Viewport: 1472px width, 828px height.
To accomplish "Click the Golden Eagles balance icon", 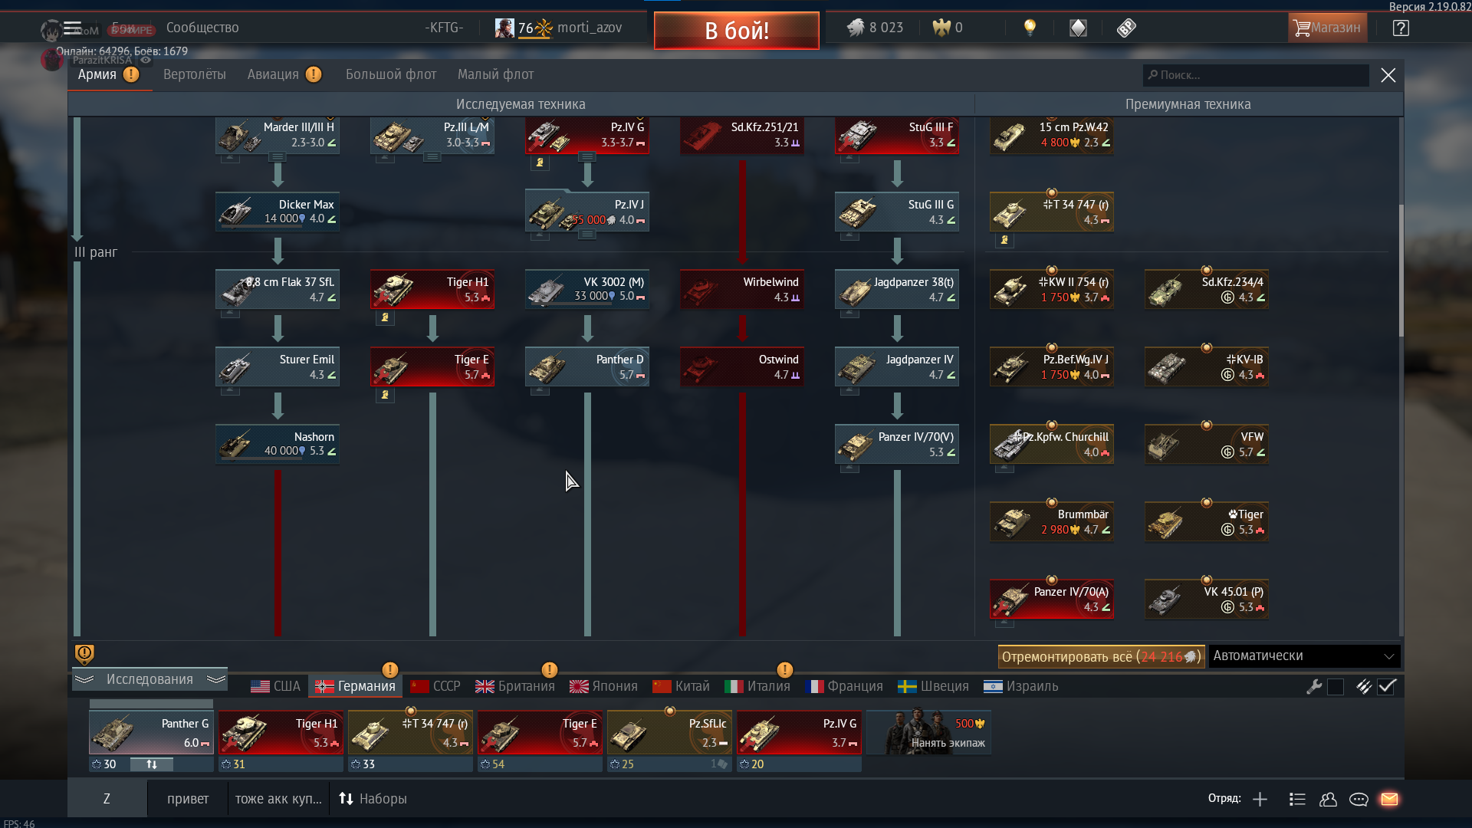I will tap(941, 28).
